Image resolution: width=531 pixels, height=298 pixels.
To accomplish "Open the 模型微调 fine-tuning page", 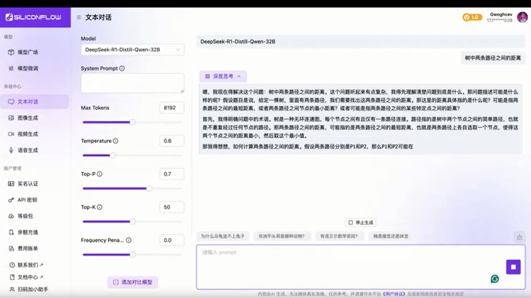I will point(28,68).
